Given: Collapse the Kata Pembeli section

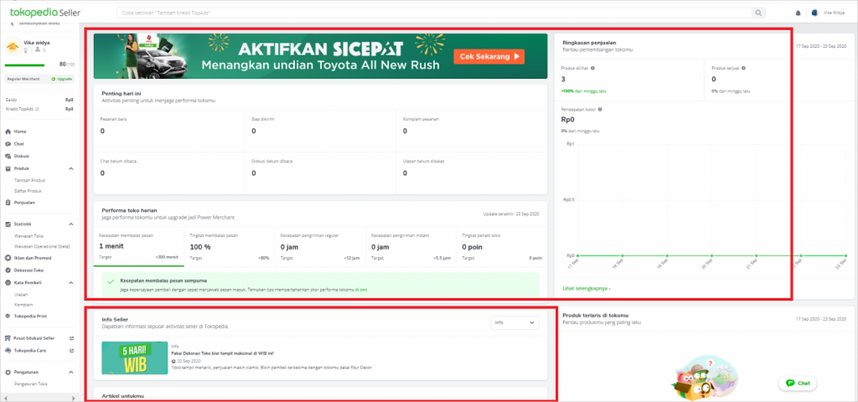Looking at the screenshot, I should [x=70, y=282].
